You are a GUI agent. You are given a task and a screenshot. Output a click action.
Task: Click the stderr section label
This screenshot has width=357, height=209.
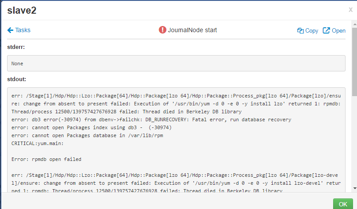coord(19,47)
